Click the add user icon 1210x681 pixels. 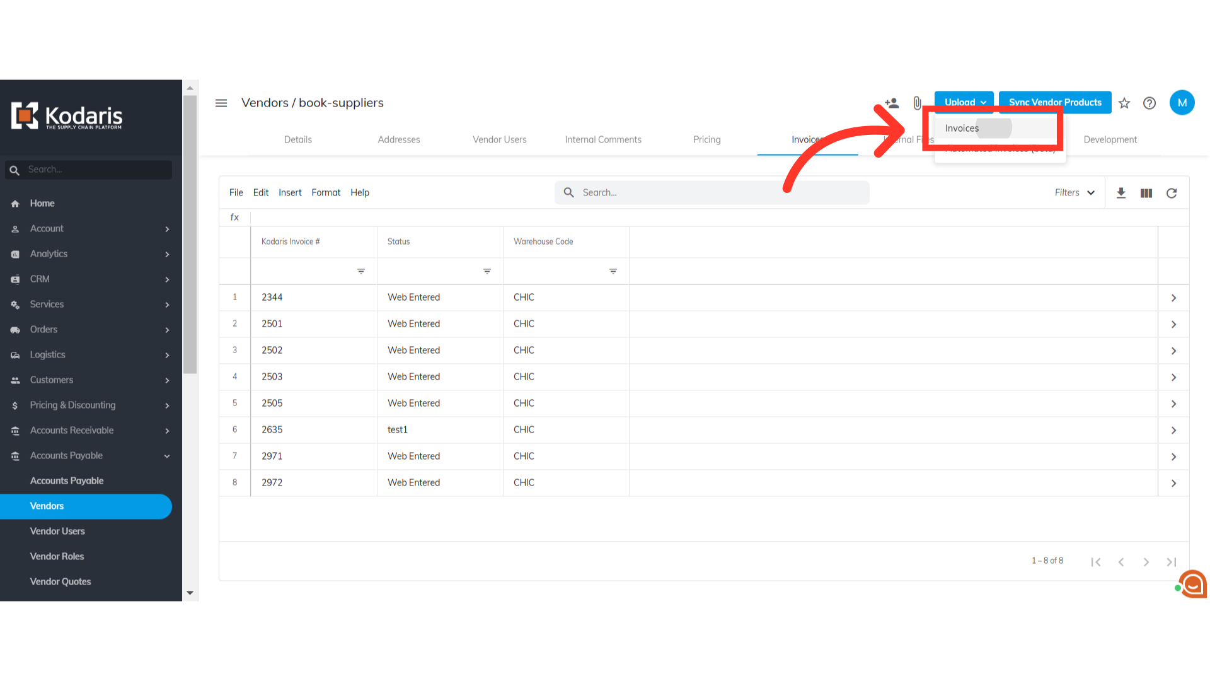tap(891, 103)
